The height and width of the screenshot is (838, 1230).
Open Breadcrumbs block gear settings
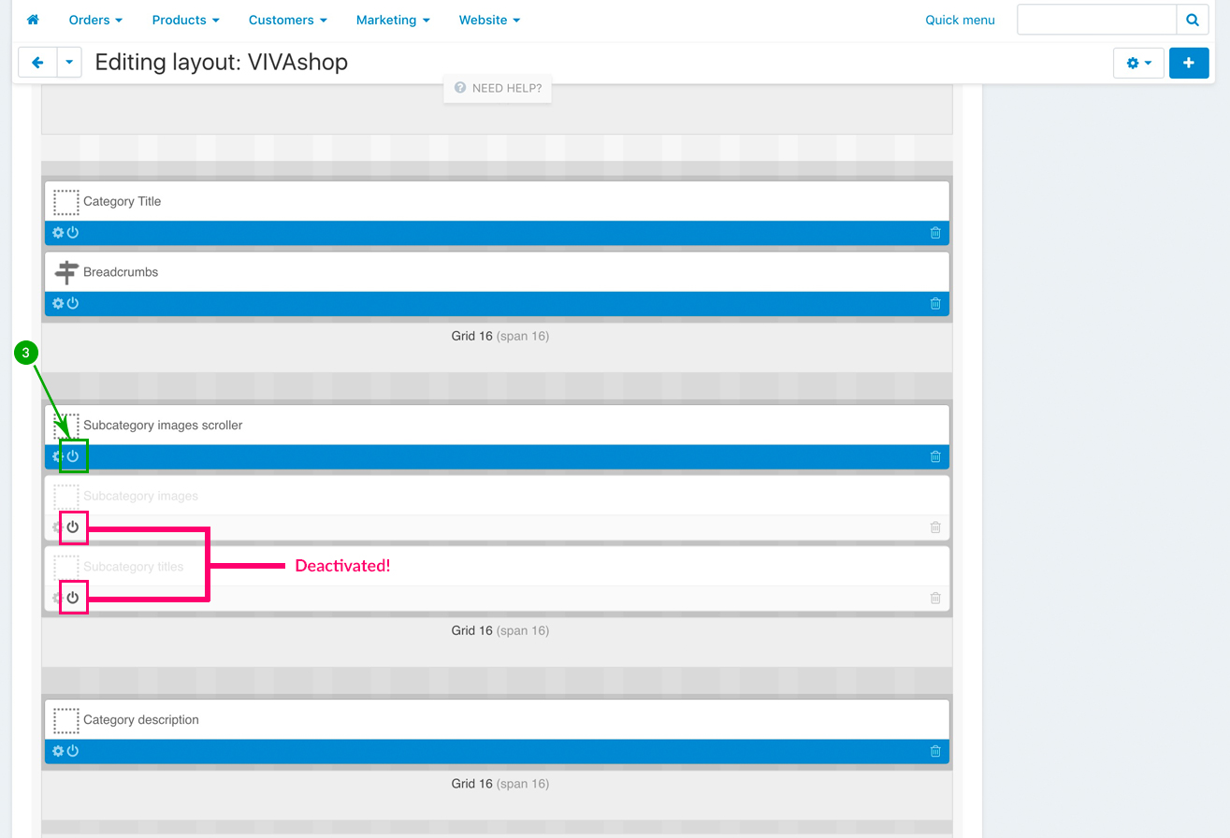coord(58,304)
